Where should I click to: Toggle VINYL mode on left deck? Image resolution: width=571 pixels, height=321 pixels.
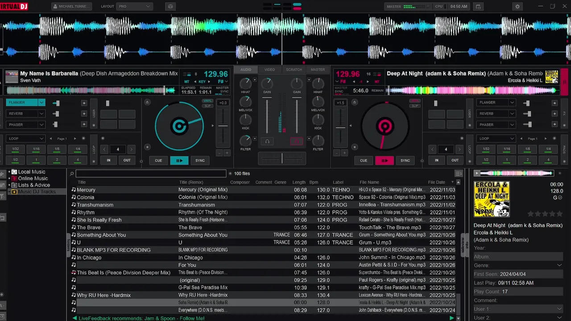coord(207,101)
